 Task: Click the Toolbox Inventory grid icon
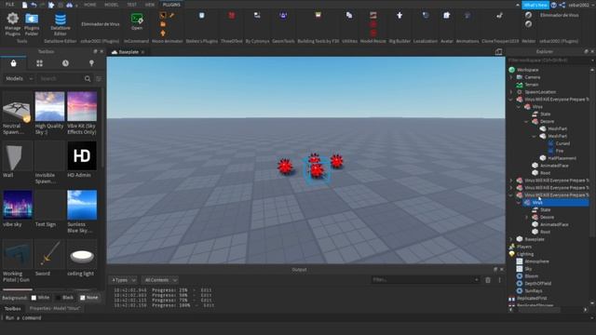point(39,63)
